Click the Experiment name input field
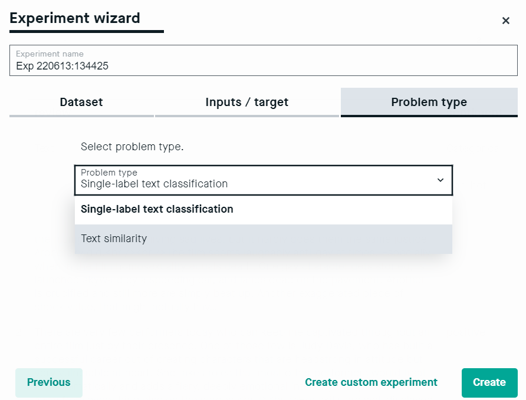 [x=264, y=60]
